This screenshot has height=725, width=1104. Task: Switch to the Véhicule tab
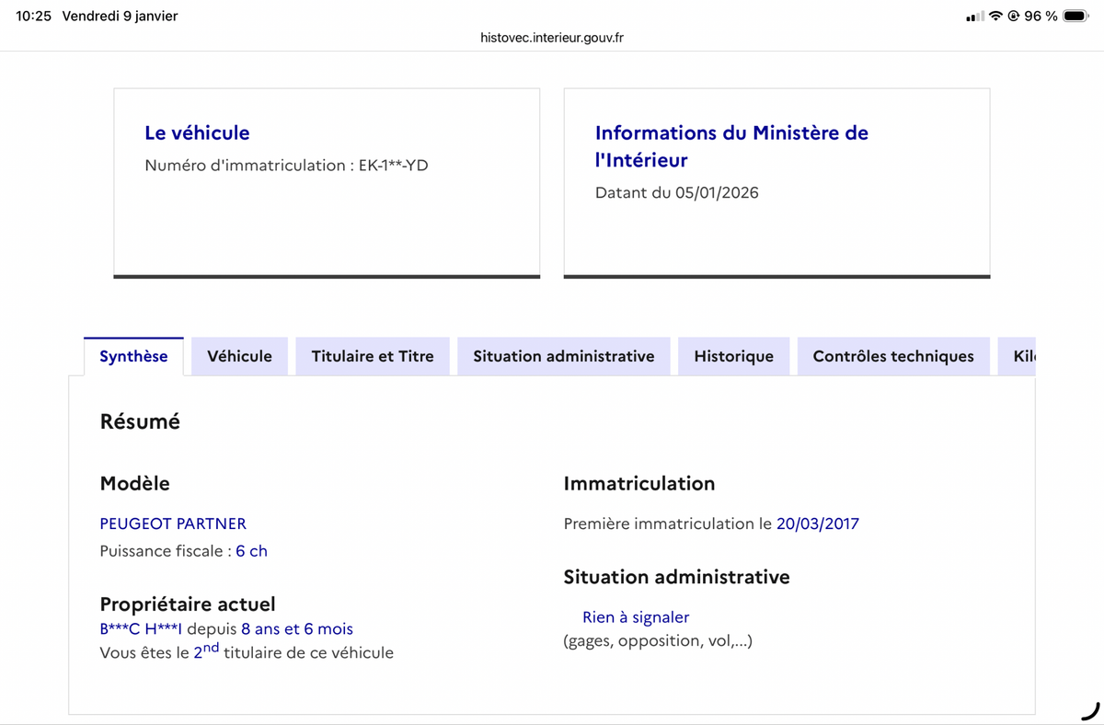[239, 356]
